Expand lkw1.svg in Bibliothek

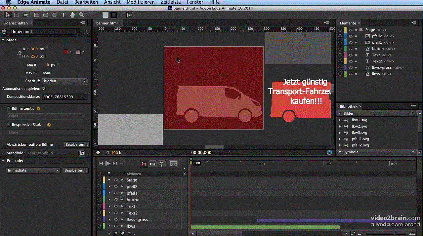coord(340,120)
